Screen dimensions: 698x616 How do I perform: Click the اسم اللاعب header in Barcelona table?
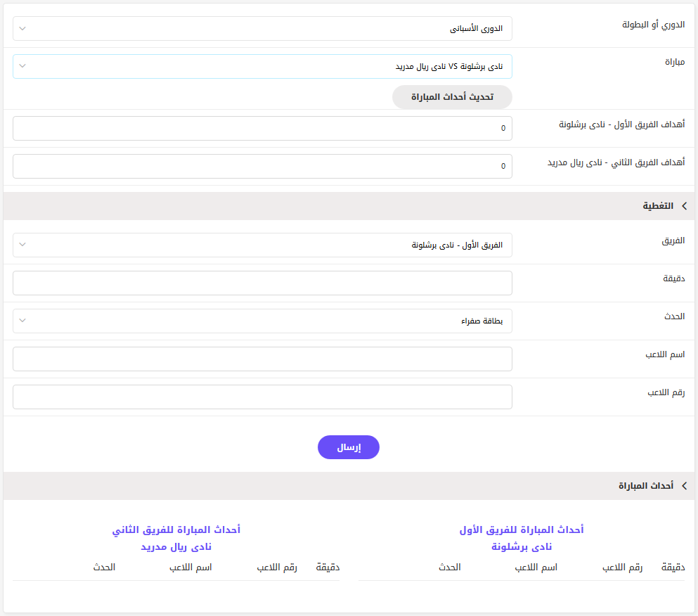[536, 567]
